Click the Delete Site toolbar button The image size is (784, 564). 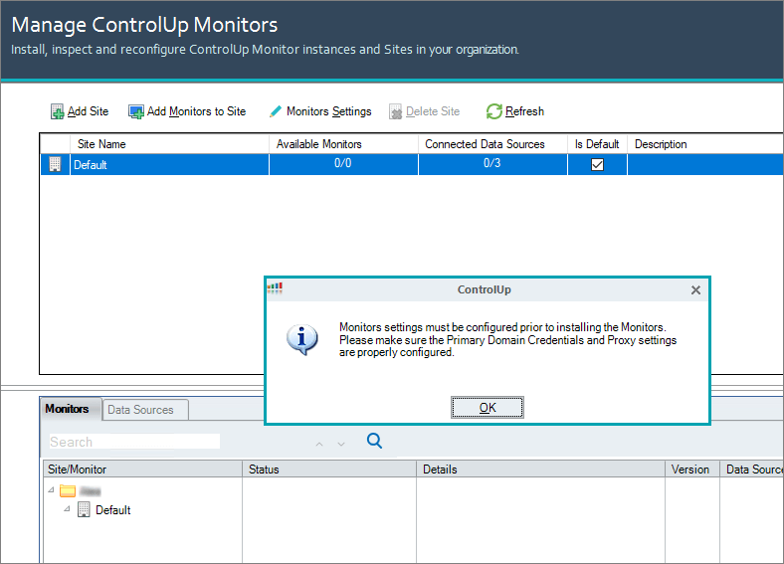(x=424, y=111)
